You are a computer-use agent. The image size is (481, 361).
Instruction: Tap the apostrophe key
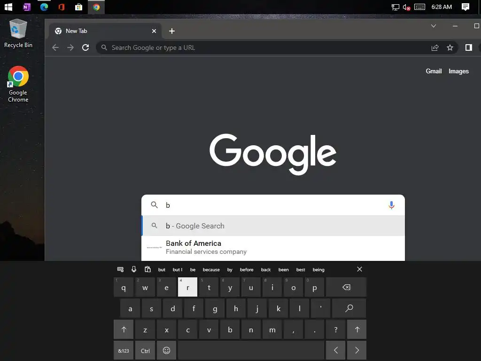(321, 308)
